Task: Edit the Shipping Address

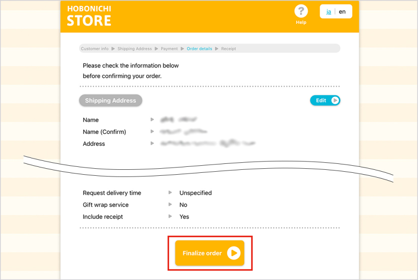Action: tap(324, 100)
